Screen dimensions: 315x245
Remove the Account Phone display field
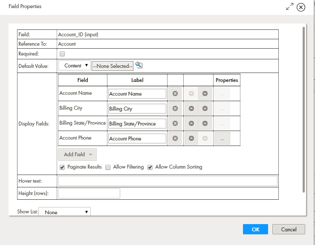[x=175, y=138]
